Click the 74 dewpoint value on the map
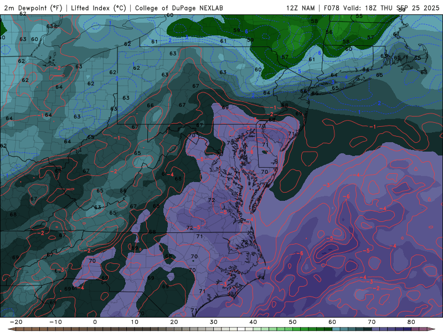This screenshot has height=332, width=443. pos(261,278)
